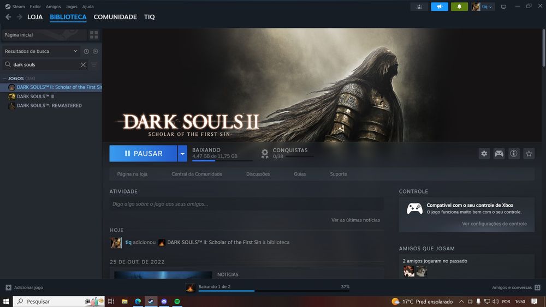Pause the download with PAUSAR
Image resolution: width=546 pixels, height=307 pixels.
pos(143,153)
